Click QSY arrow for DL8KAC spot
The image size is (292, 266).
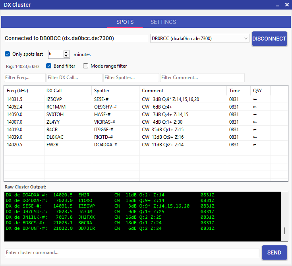(x=255, y=137)
